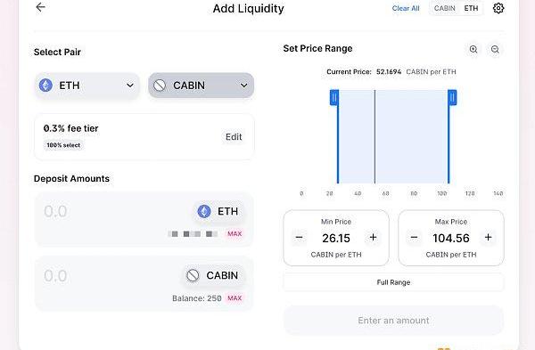
Task: Click the right price range handle
Action: pyautogui.click(x=452, y=98)
